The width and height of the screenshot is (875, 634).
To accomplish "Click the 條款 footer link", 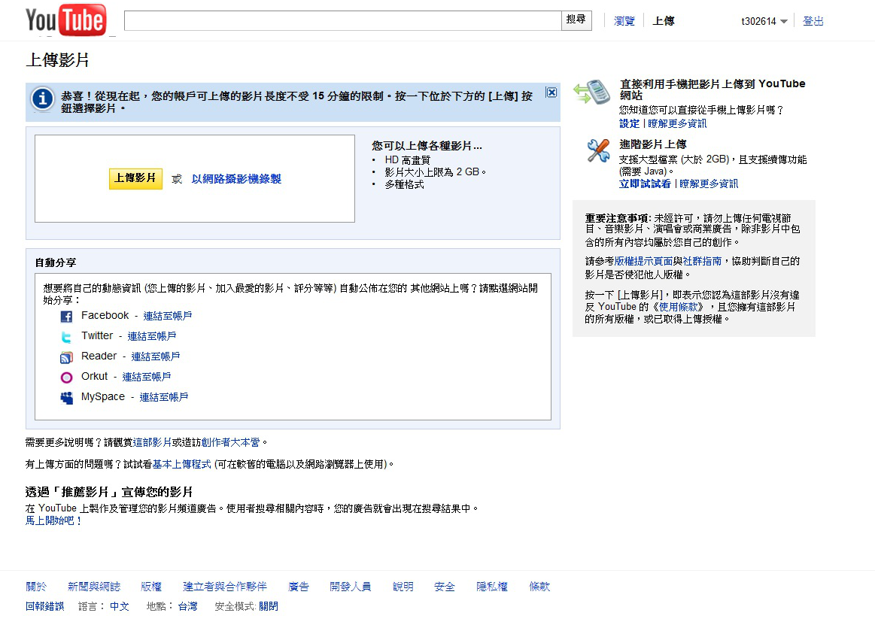I will point(539,587).
